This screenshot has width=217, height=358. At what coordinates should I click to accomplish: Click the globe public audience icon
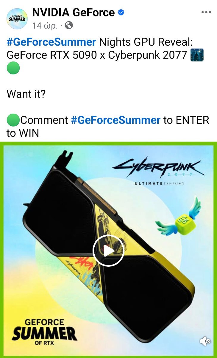point(69,26)
